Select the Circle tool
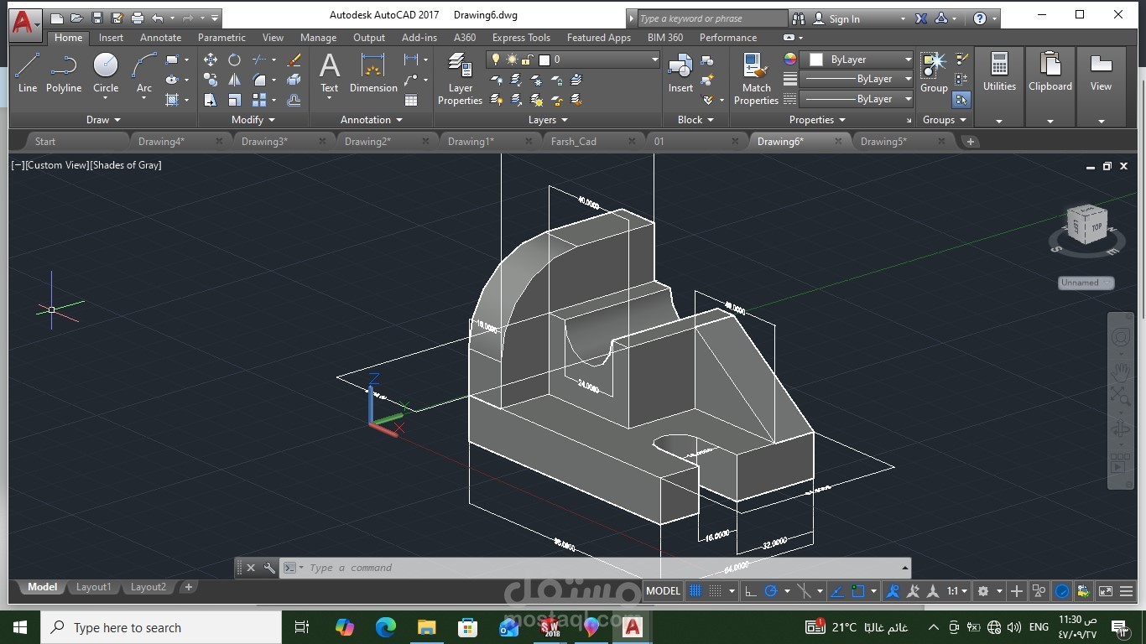The width and height of the screenshot is (1146, 644). 106,72
